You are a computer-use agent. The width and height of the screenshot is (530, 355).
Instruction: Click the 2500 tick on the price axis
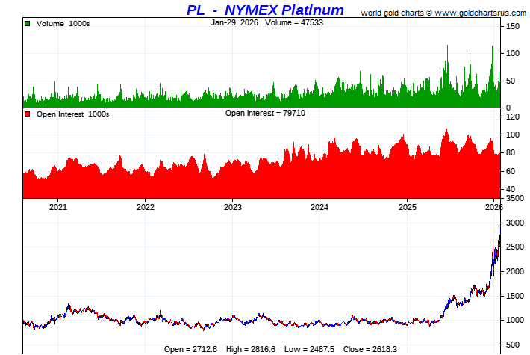click(x=515, y=247)
